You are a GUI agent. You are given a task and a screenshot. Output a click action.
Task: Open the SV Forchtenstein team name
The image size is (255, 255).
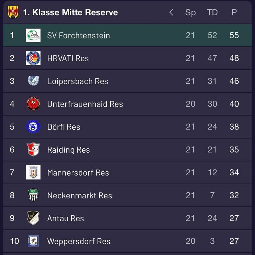coord(78,35)
